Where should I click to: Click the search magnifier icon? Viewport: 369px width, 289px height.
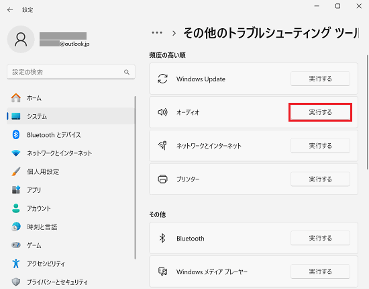tap(127, 72)
